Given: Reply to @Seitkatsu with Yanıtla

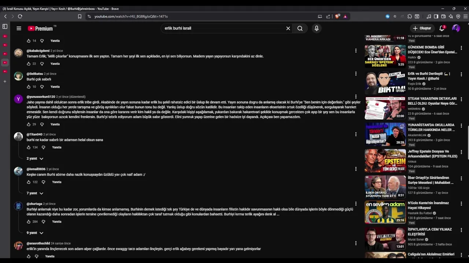Looking at the screenshot, I should (x=55, y=87).
